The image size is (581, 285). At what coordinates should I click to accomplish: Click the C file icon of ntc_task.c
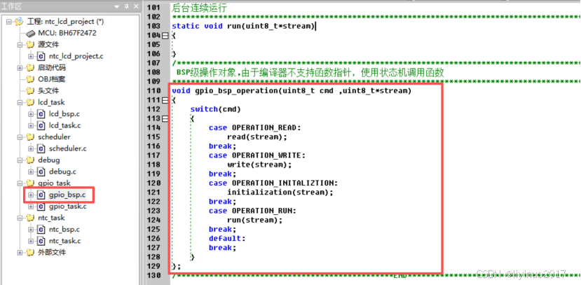point(41,241)
